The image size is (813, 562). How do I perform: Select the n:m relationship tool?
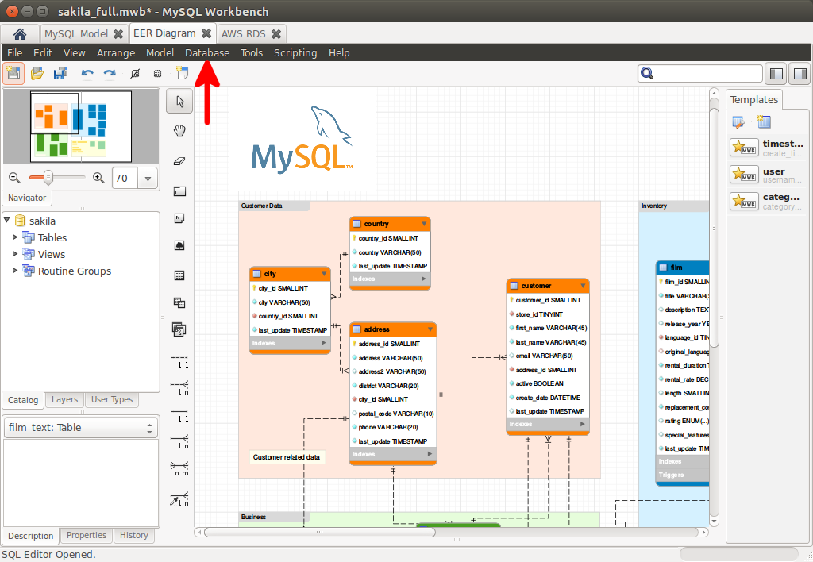tap(179, 468)
